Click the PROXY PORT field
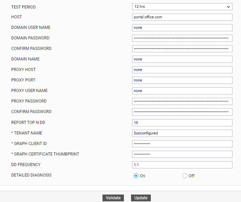 click(182, 80)
